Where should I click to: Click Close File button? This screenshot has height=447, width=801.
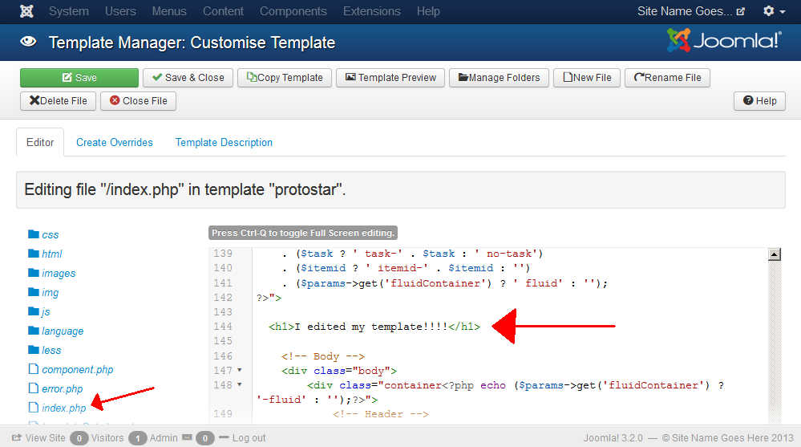pyautogui.click(x=139, y=101)
